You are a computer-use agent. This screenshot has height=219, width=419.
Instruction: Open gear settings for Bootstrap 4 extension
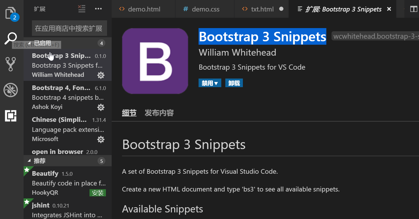coord(101,107)
